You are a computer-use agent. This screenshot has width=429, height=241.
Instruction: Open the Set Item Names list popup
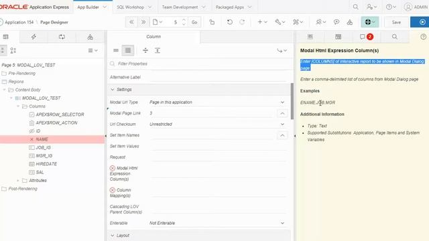(282, 135)
